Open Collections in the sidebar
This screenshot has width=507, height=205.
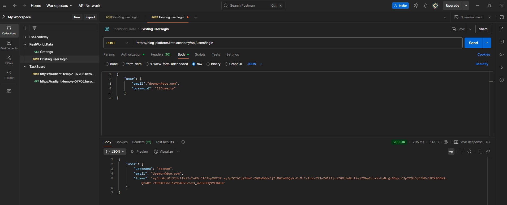(x=9, y=30)
